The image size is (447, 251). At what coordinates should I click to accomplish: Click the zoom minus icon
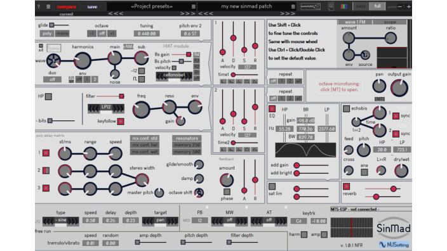click(x=400, y=6)
